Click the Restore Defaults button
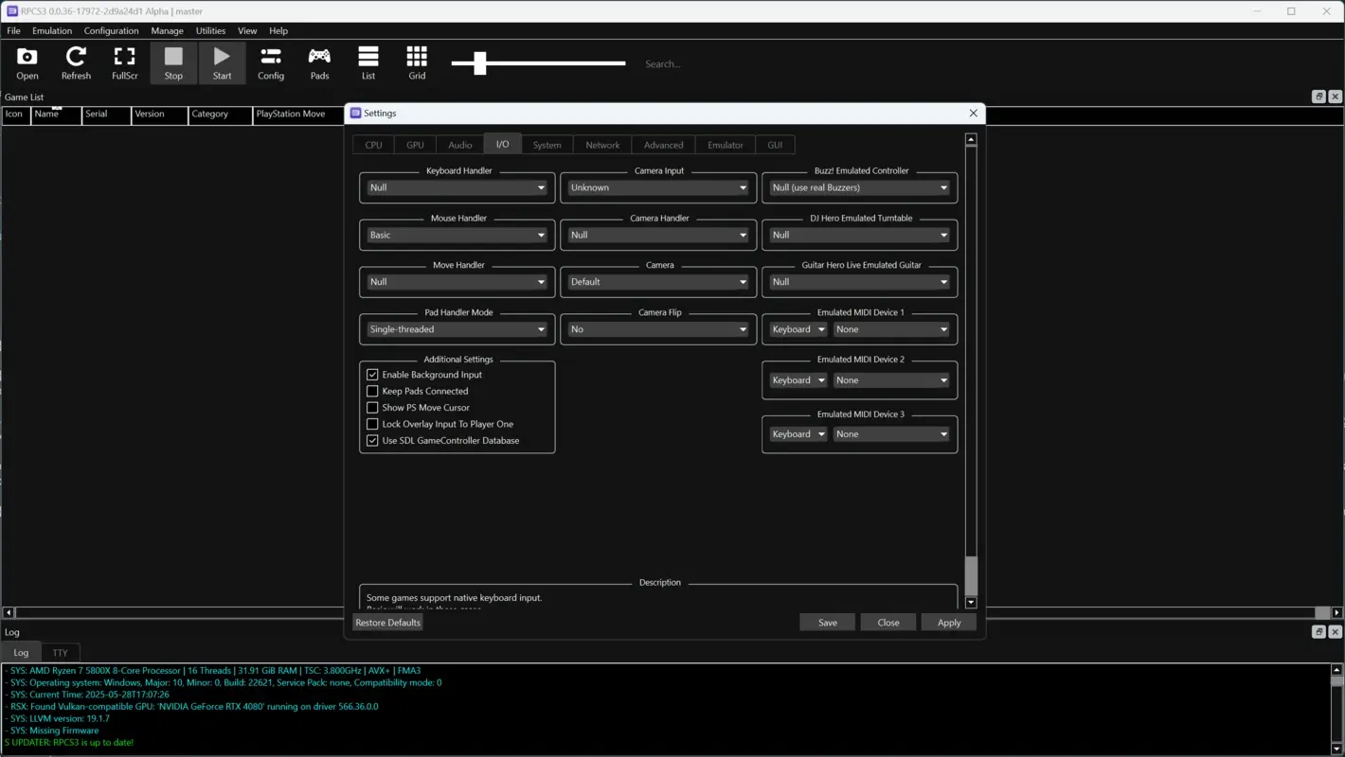 387,622
